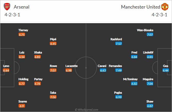Viewport: 172px width, 112px height.
Task: Select Pogba's 6.99 rating badge
Action: (x=119, y=97)
